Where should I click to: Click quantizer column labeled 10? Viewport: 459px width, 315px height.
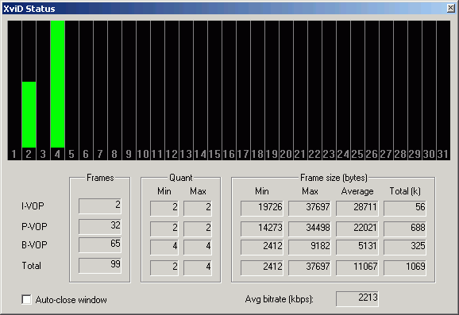(x=143, y=90)
